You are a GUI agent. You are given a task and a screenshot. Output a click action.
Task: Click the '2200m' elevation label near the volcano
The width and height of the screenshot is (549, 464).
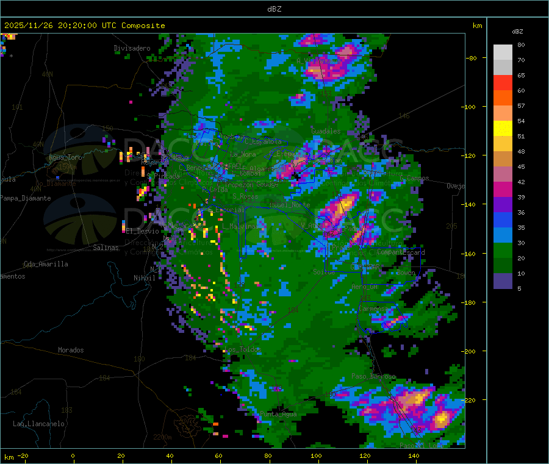point(162,437)
